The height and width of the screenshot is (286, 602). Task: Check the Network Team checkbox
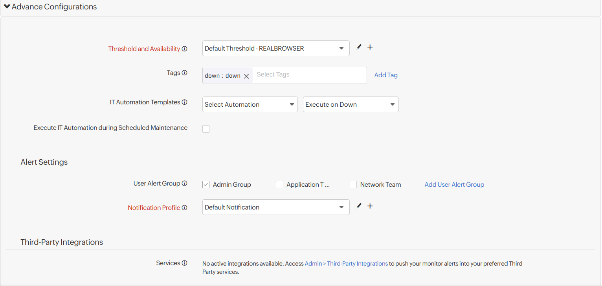pyautogui.click(x=353, y=184)
